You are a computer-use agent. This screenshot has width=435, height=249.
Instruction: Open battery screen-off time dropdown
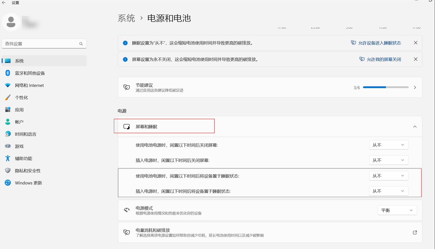[x=388, y=145]
